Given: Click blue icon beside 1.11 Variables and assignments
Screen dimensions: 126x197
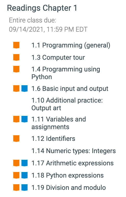Looking at the screenshot, I should pyautogui.click(x=24, y=119).
